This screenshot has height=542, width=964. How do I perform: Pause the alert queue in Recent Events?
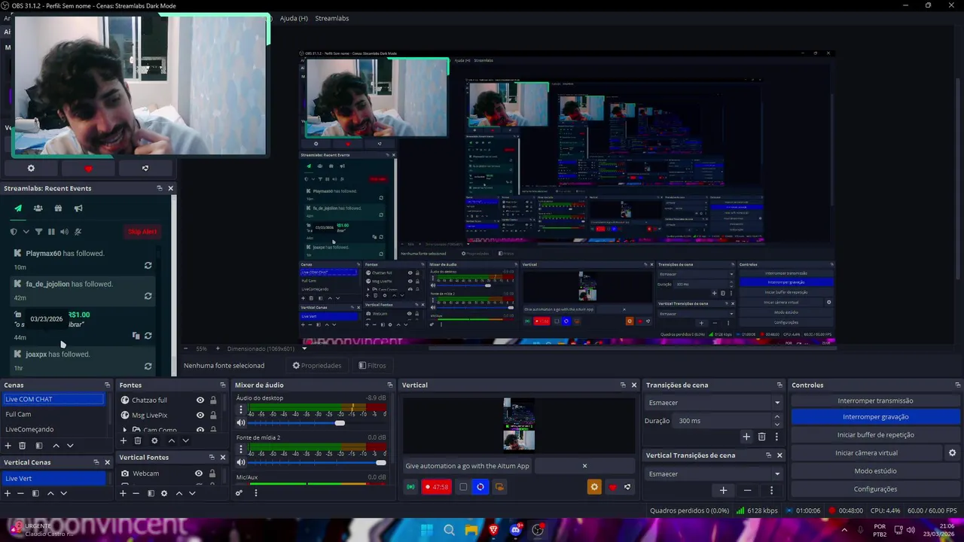coord(51,232)
